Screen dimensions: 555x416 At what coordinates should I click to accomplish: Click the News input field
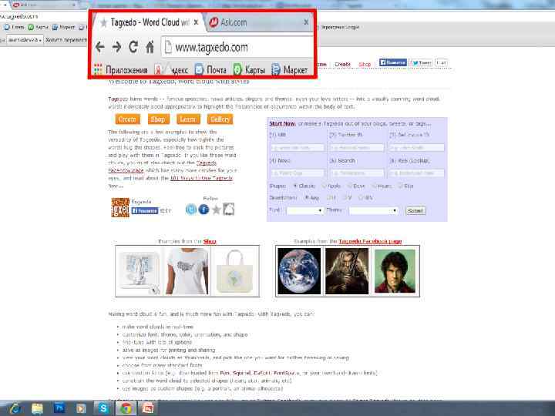(298, 173)
